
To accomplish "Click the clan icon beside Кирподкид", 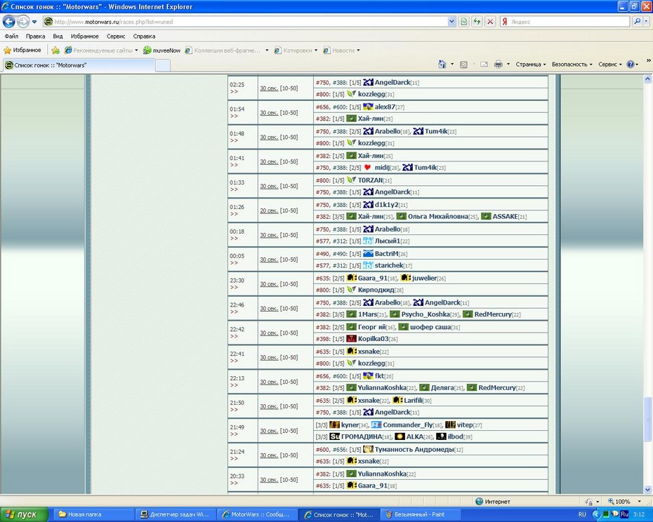I will point(352,290).
